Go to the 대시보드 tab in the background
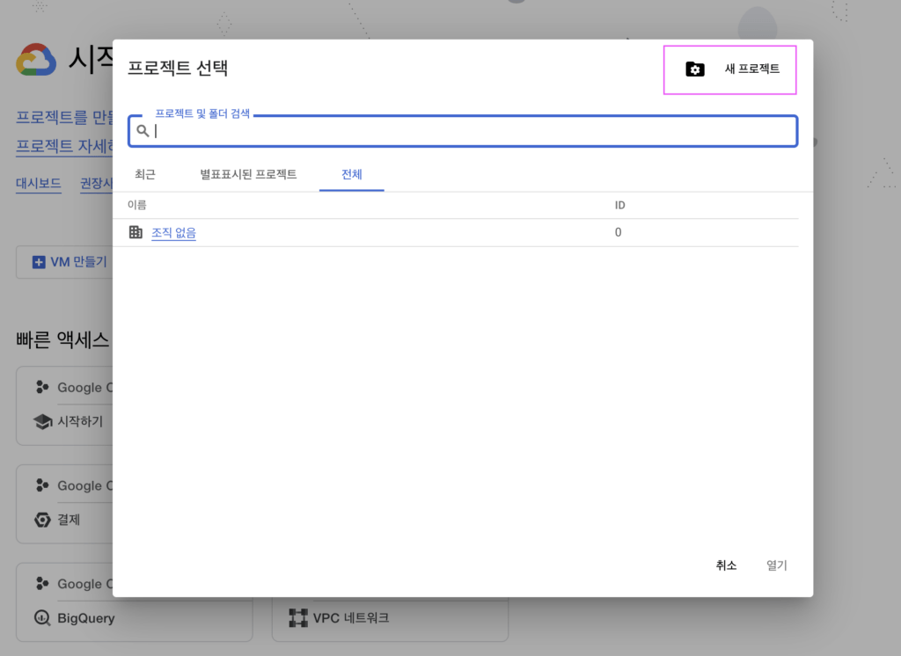This screenshot has height=656, width=901. [39, 184]
